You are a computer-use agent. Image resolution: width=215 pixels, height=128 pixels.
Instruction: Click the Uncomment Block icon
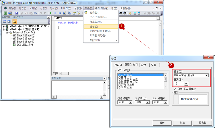coord(139,13)
